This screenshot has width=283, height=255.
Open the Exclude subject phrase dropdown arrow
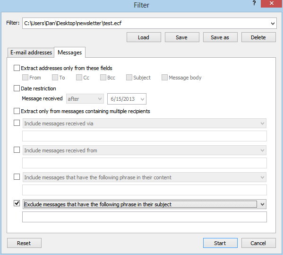pyautogui.click(x=262, y=204)
